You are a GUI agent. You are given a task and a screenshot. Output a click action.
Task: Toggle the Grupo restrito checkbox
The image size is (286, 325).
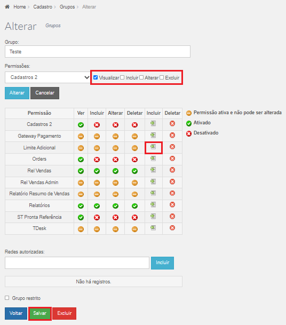coord(7,298)
